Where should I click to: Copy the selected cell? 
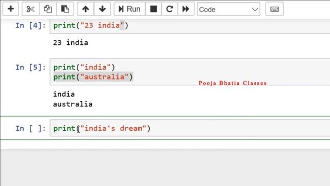[x=48, y=9]
